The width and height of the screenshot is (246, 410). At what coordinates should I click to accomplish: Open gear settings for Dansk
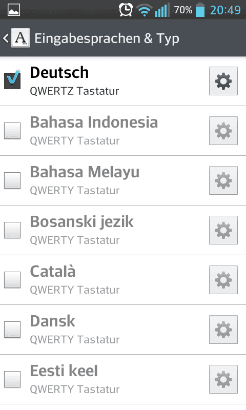[223, 330]
